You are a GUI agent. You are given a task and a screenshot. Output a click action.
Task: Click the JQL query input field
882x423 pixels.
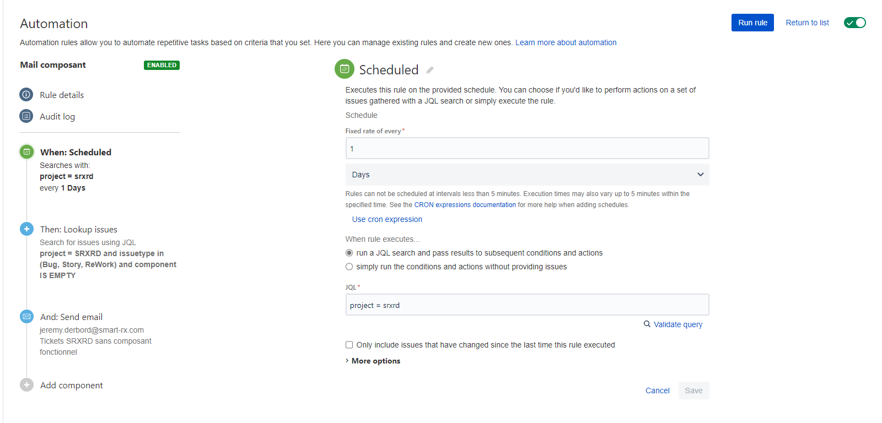click(527, 305)
